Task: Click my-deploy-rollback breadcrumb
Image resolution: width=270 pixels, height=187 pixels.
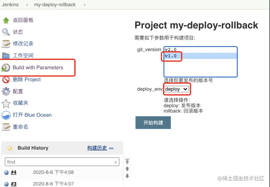Action: tap(55, 4)
